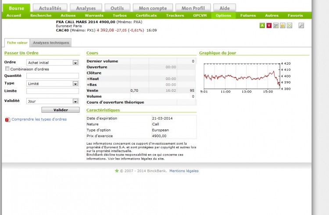Click the green A buy icon

click(x=262, y=25)
